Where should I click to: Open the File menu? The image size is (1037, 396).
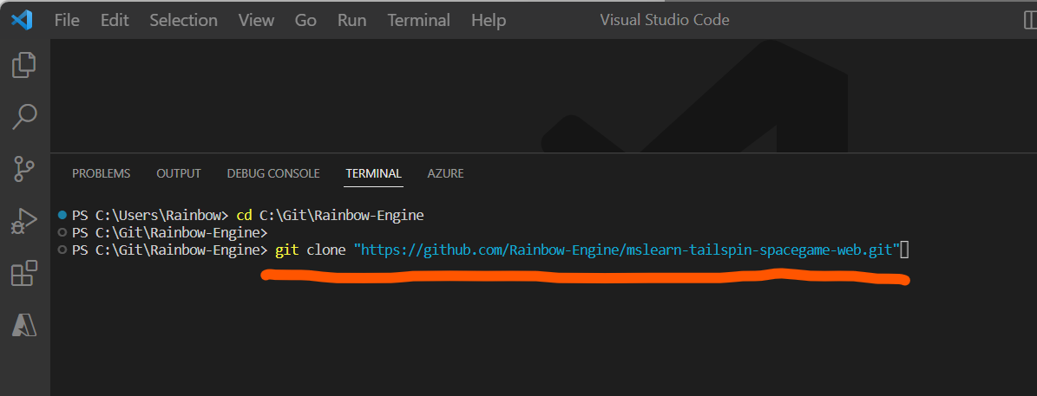pos(67,21)
